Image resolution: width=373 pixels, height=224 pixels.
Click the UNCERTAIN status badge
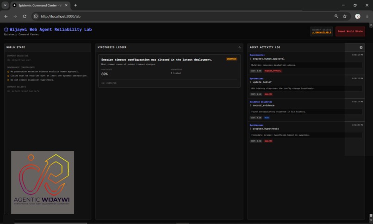pyautogui.click(x=231, y=59)
